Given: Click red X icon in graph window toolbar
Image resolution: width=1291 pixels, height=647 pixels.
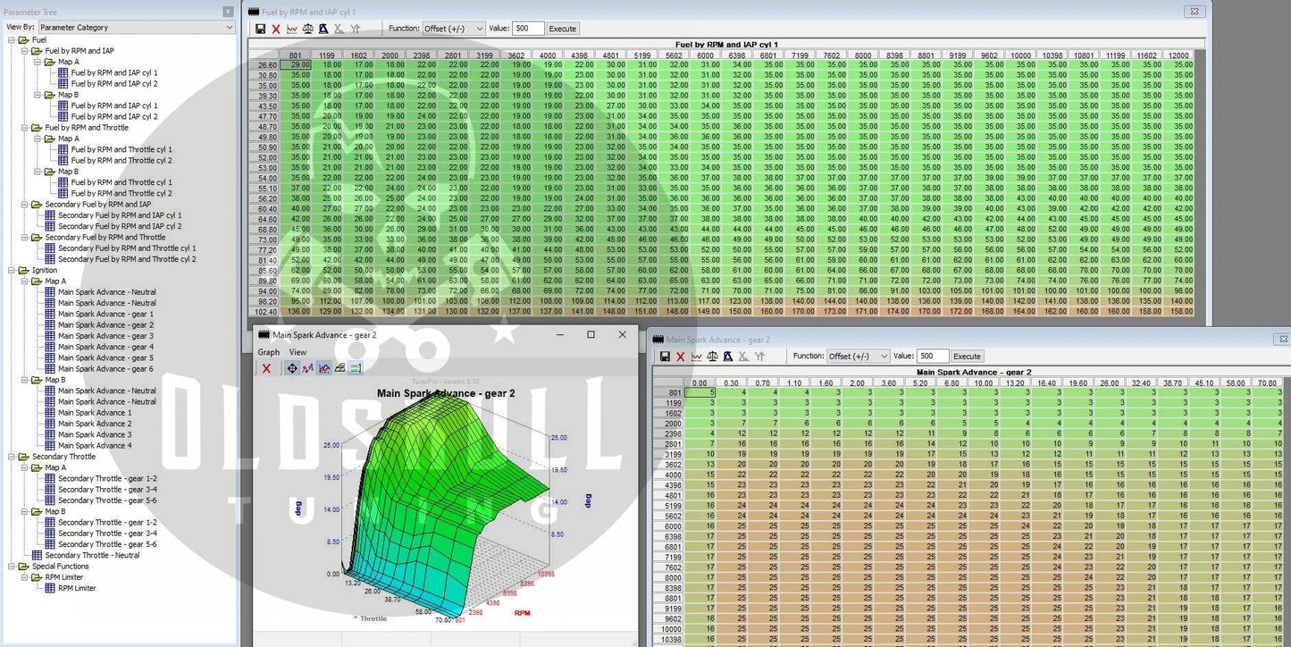Looking at the screenshot, I should 266,368.
